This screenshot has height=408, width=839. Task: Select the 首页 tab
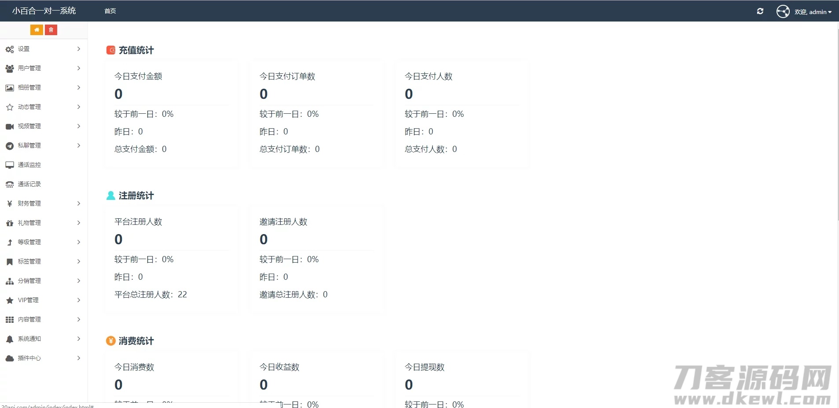click(x=110, y=11)
